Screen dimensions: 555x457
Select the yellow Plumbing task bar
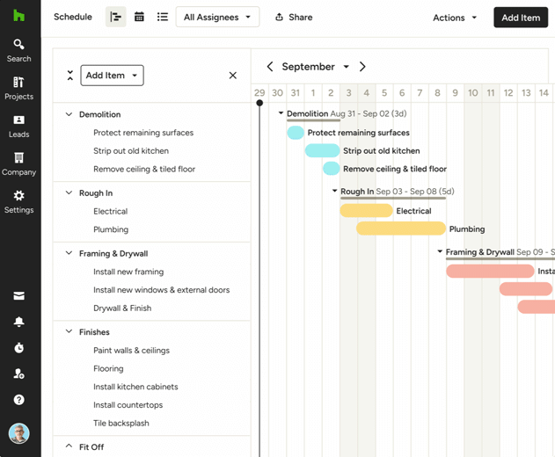click(401, 228)
